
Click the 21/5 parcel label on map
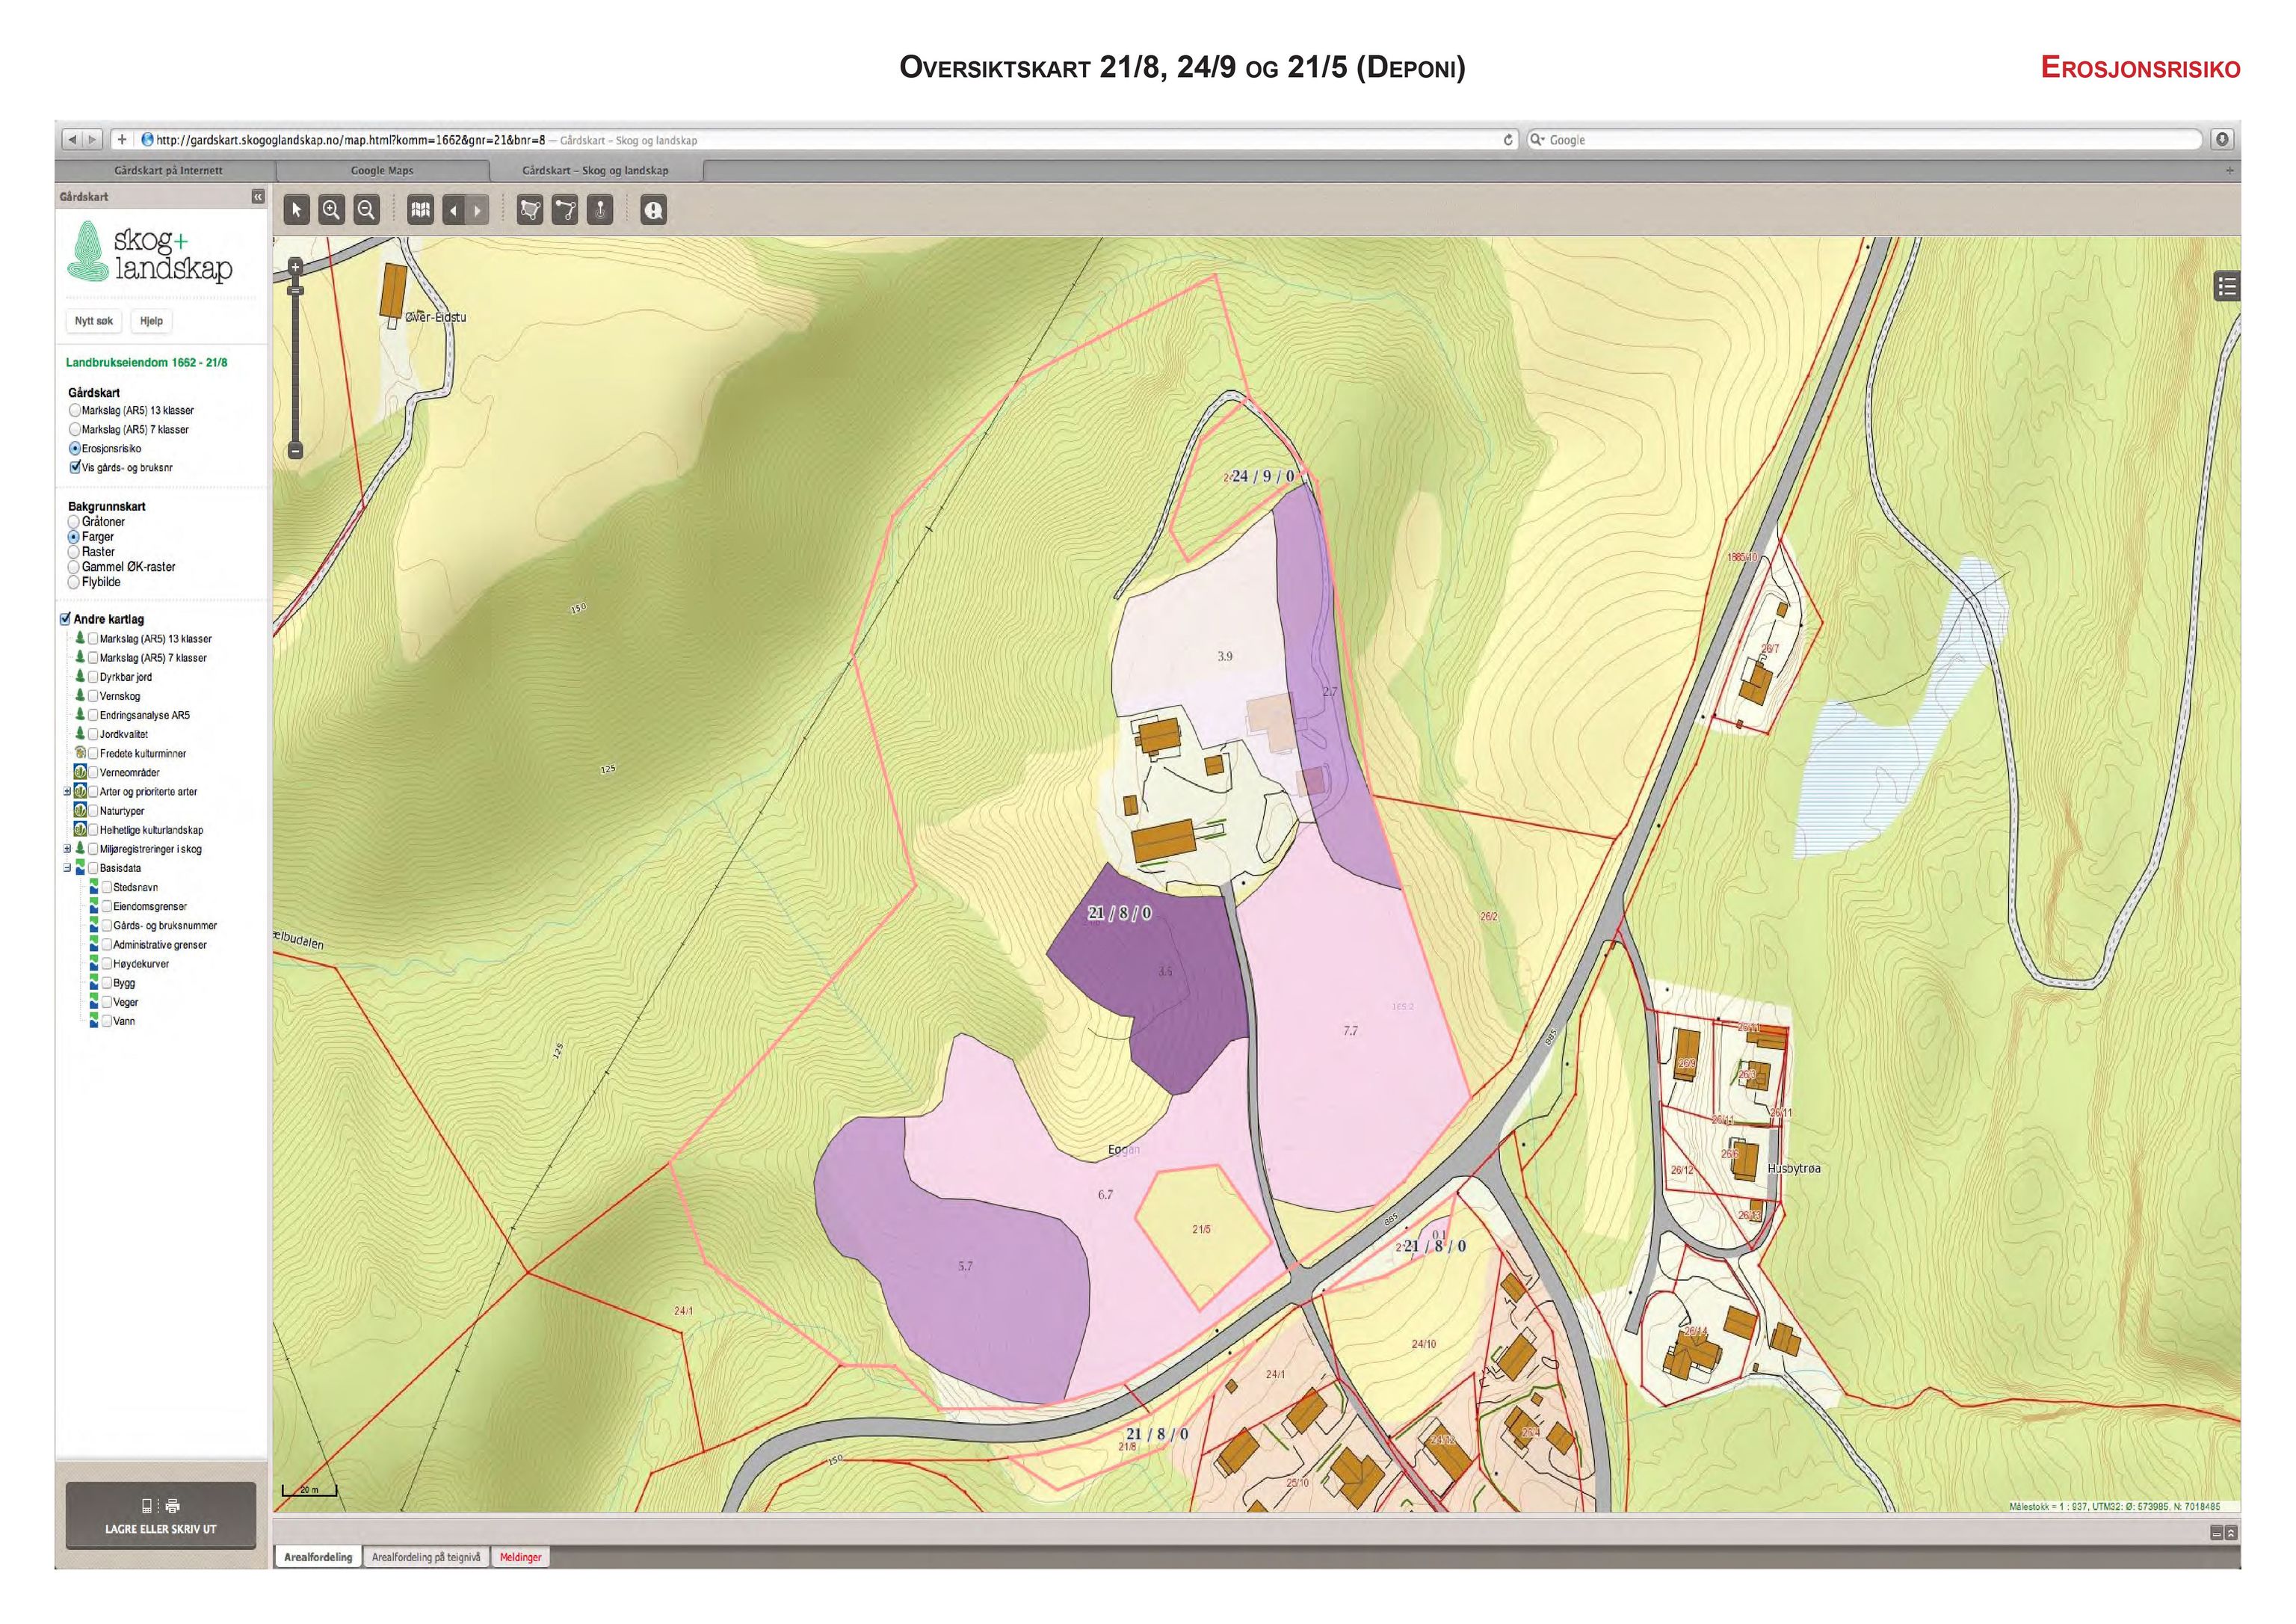(1201, 1230)
